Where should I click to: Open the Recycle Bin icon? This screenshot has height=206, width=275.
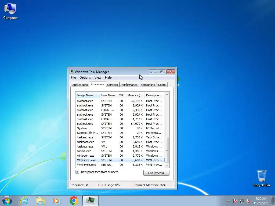coord(262,178)
